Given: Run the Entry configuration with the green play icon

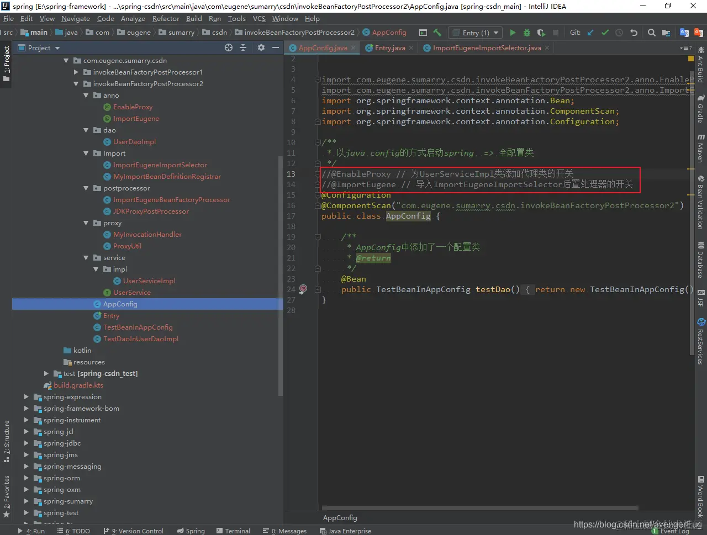Looking at the screenshot, I should coord(513,33).
